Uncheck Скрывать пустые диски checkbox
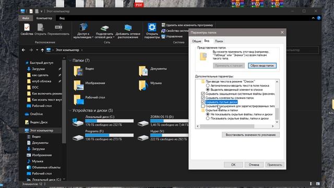Viewport: 334px width, 188px height. pyautogui.click(x=203, y=102)
